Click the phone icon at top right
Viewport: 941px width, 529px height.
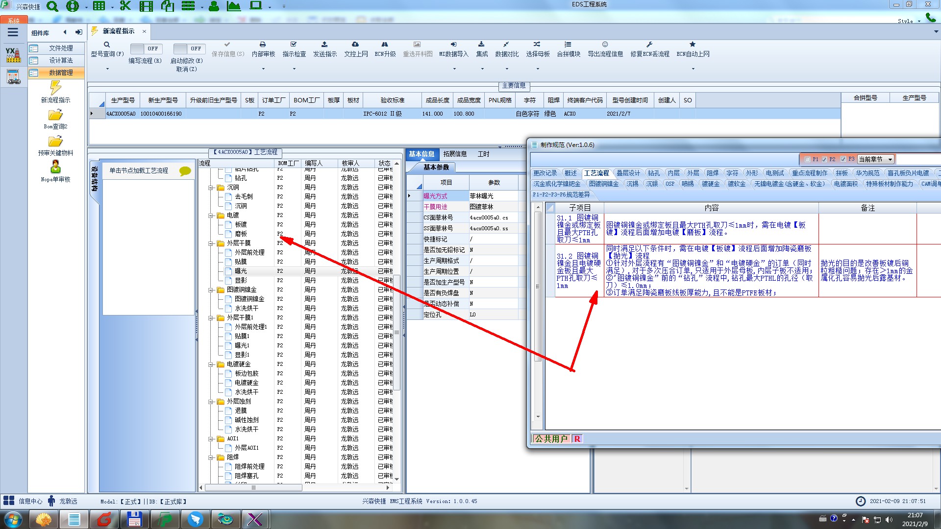(x=930, y=18)
